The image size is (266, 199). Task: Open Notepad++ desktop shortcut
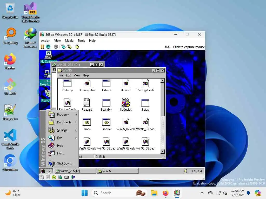(x=10, y=112)
